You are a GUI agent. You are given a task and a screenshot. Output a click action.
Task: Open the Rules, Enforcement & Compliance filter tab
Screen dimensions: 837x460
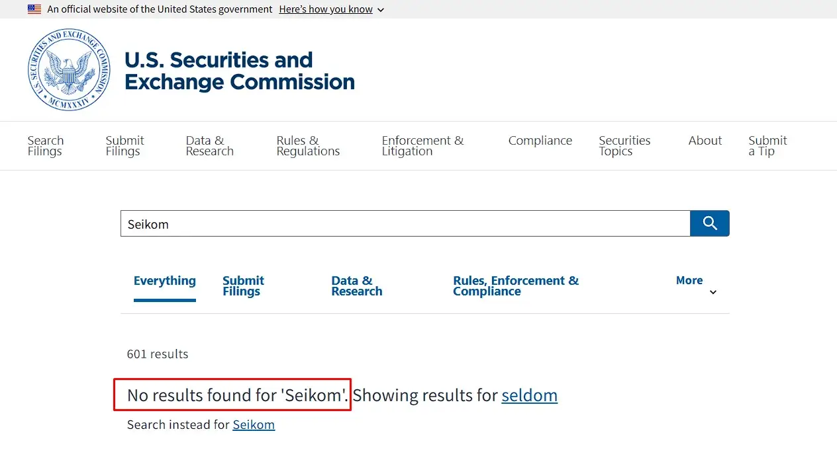click(516, 286)
